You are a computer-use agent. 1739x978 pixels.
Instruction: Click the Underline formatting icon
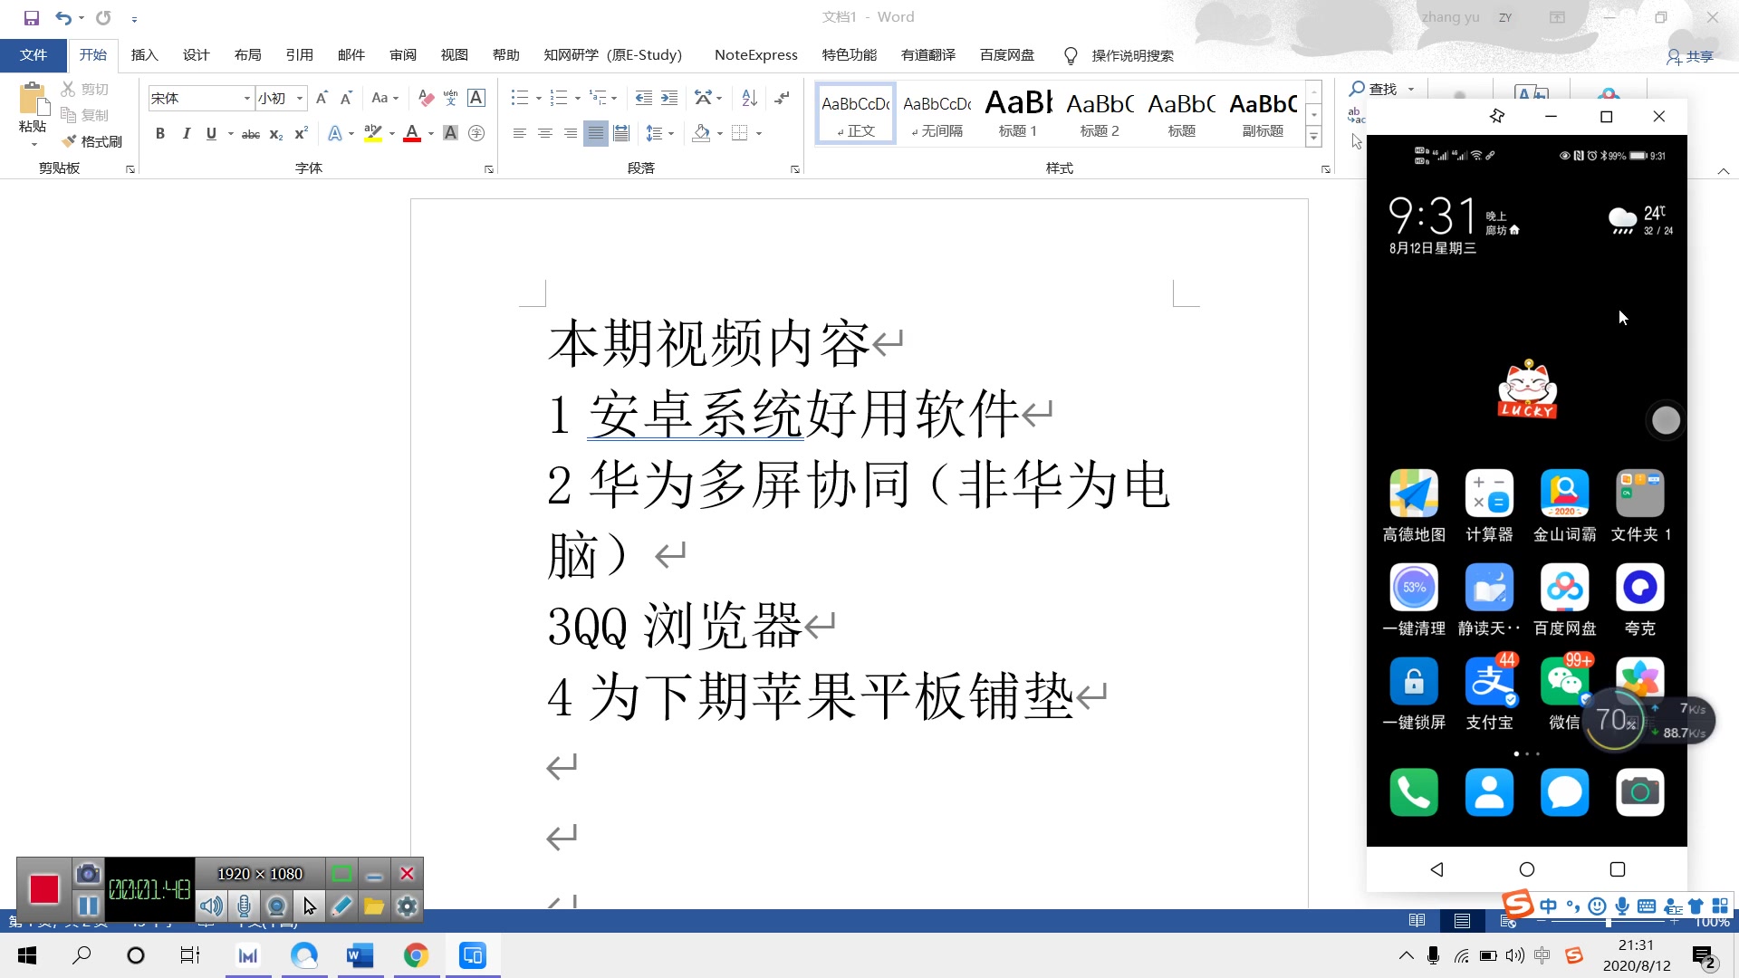click(211, 132)
